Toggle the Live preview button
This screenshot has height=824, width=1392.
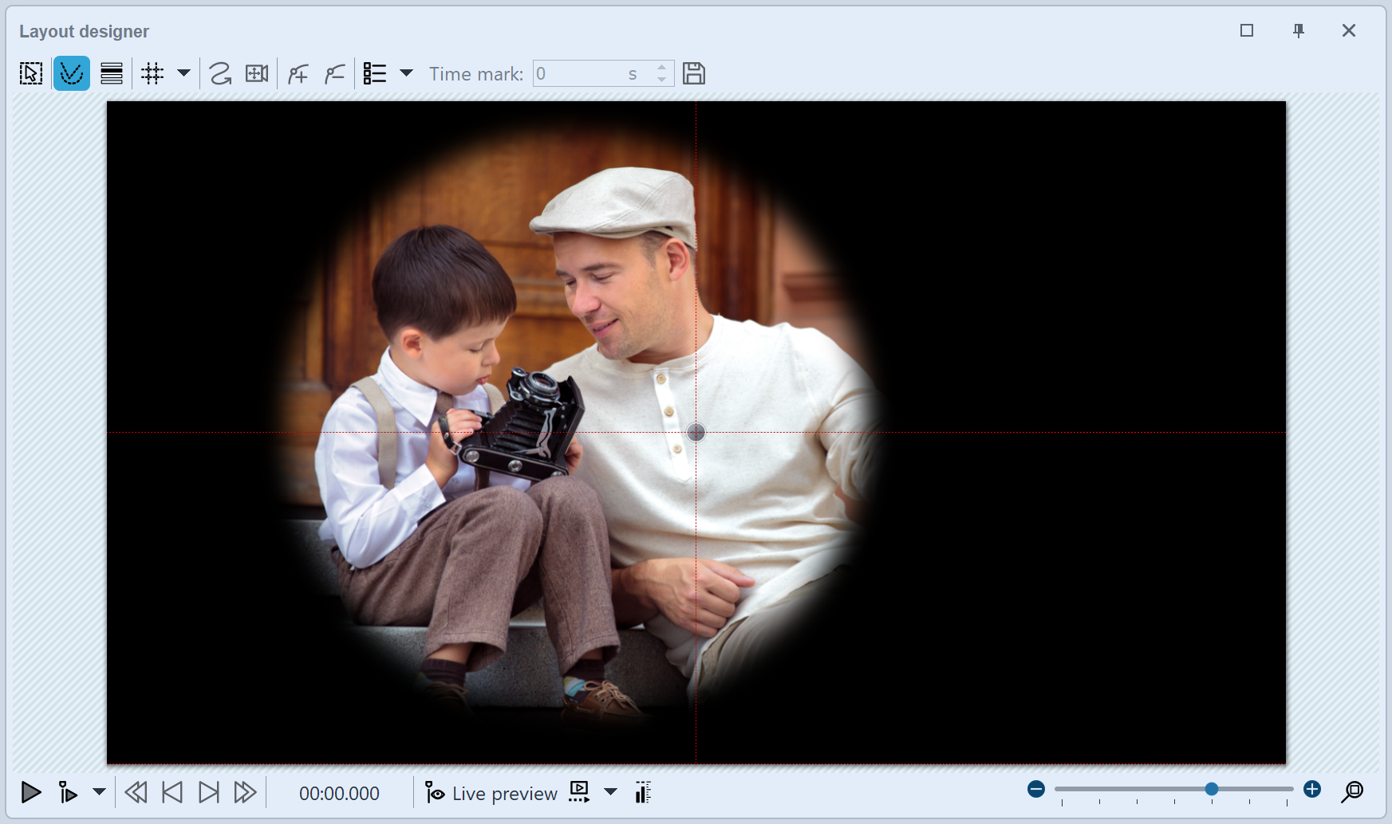[x=491, y=794]
